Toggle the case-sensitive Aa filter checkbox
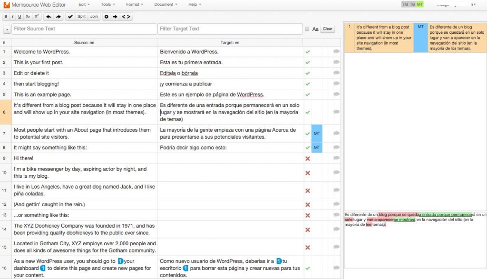This screenshot has width=487, height=279. click(x=307, y=29)
